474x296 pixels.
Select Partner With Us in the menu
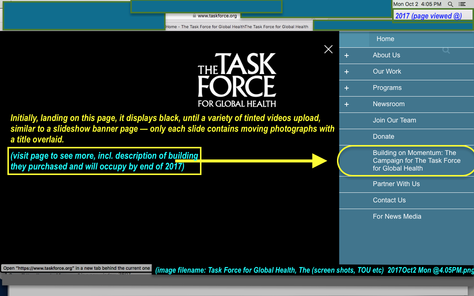(396, 184)
